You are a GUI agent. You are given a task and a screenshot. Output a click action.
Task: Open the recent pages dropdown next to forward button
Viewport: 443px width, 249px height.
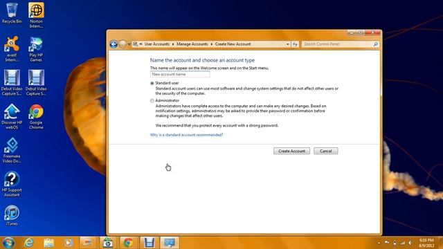tap(129, 44)
